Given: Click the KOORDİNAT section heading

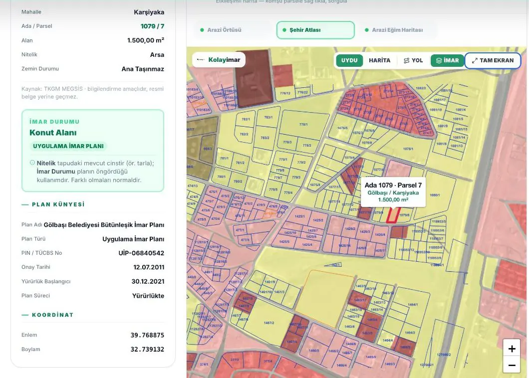Looking at the screenshot, I should coord(52,315).
